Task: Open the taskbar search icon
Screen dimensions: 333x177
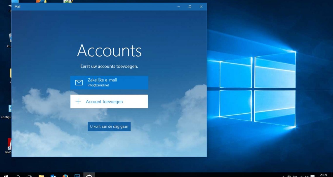Action: pyautogui.click(x=18, y=176)
